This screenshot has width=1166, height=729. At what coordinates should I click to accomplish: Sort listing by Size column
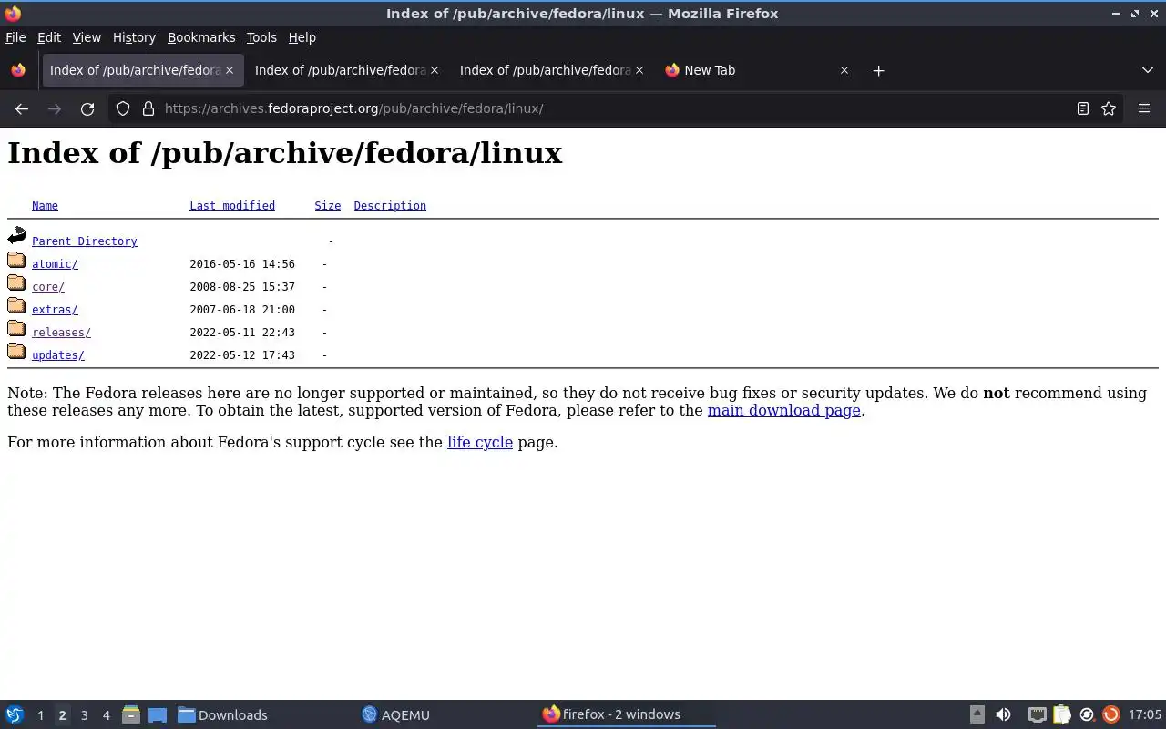328,206
